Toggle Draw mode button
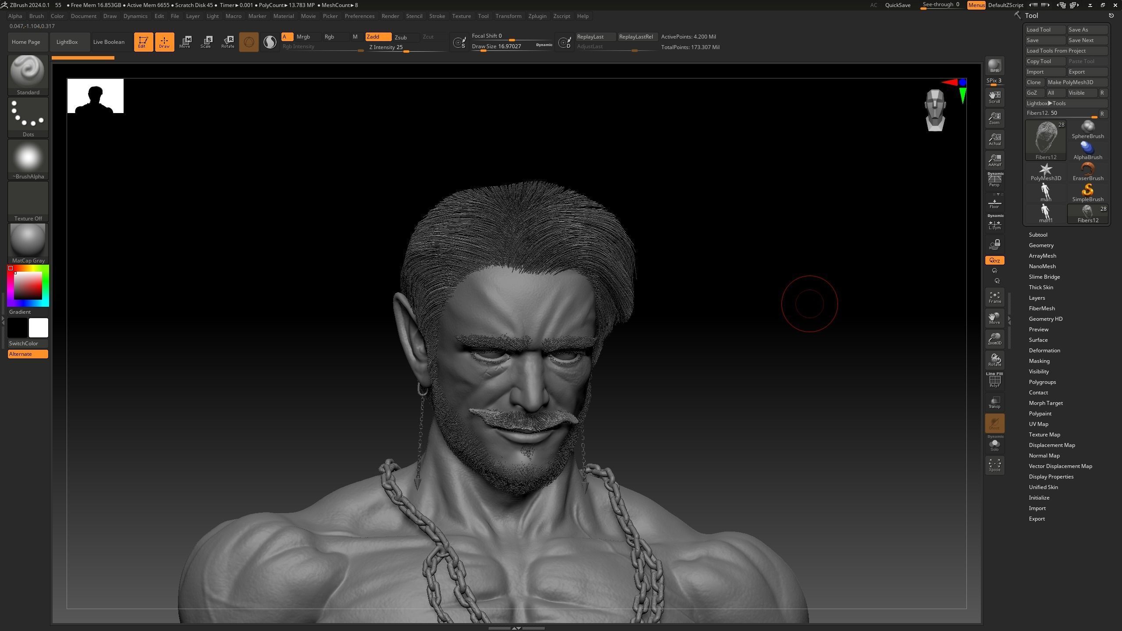 164,42
